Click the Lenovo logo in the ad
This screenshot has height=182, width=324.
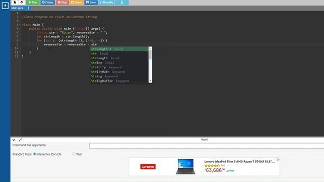pos(148,166)
